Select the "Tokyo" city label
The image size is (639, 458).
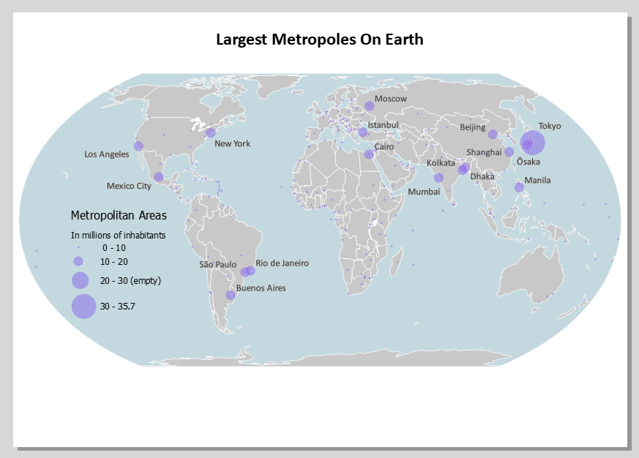tap(550, 127)
